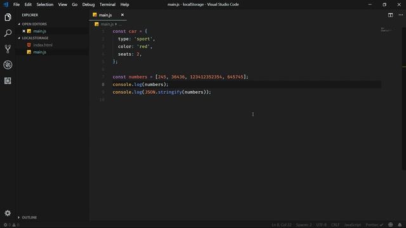Open the Source Control view

pos(8,49)
